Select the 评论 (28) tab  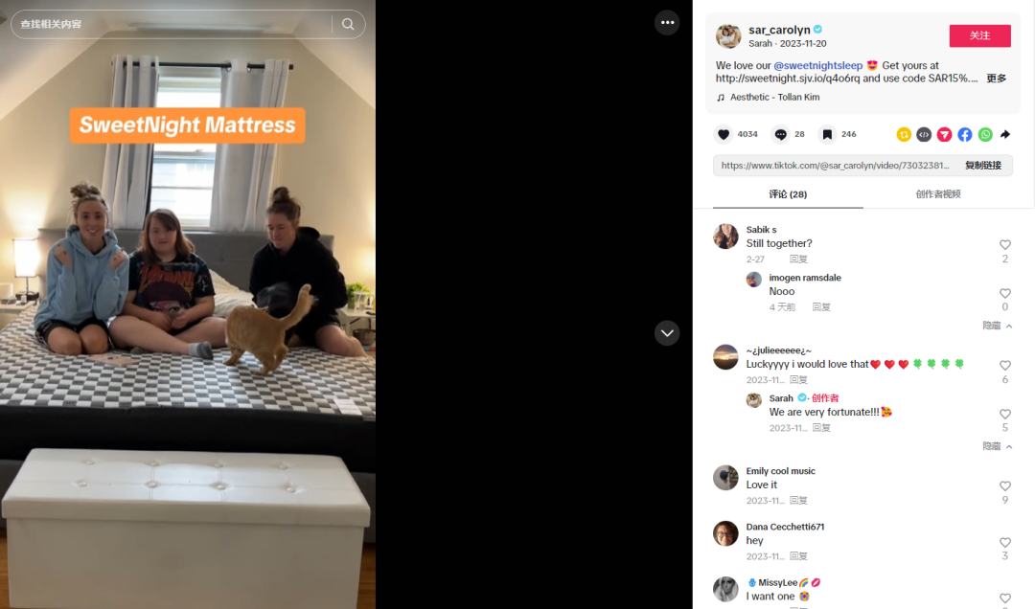pyautogui.click(x=788, y=194)
